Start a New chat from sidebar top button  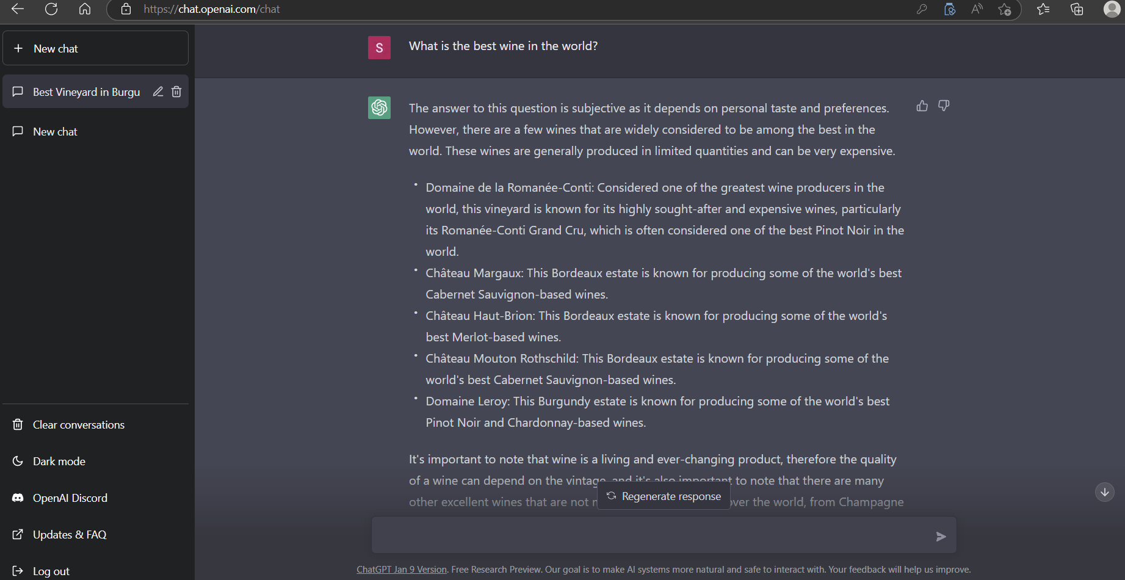[x=96, y=48]
